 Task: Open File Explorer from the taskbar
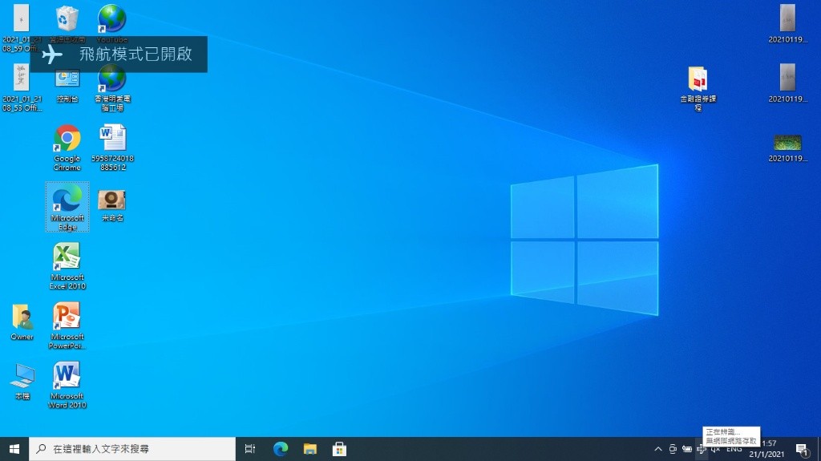[310, 449]
